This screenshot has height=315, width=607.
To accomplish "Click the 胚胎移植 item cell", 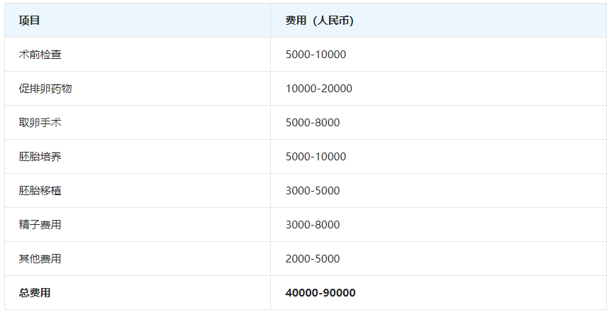I will [x=40, y=191].
